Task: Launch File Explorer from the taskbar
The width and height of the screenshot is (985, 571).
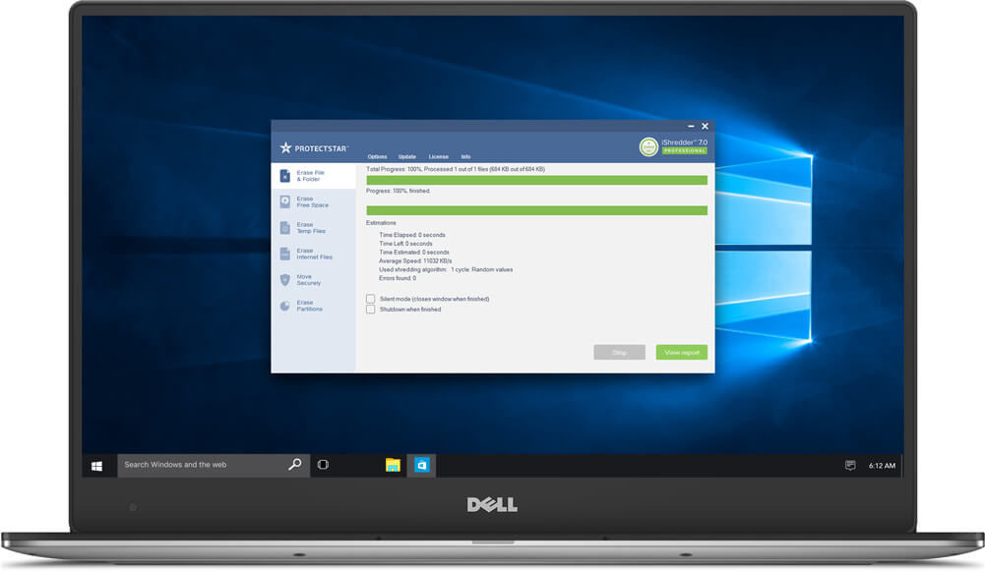Action: point(393,465)
